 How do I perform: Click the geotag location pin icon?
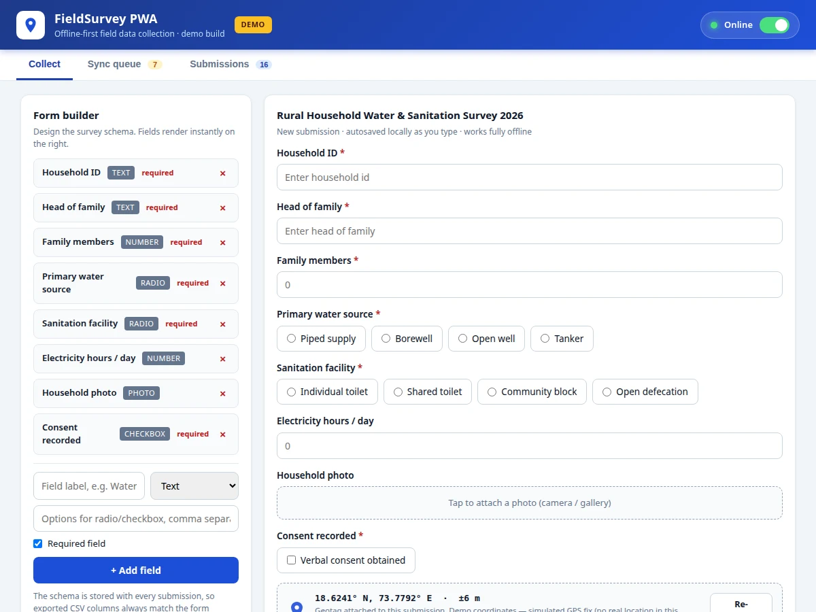(296, 607)
